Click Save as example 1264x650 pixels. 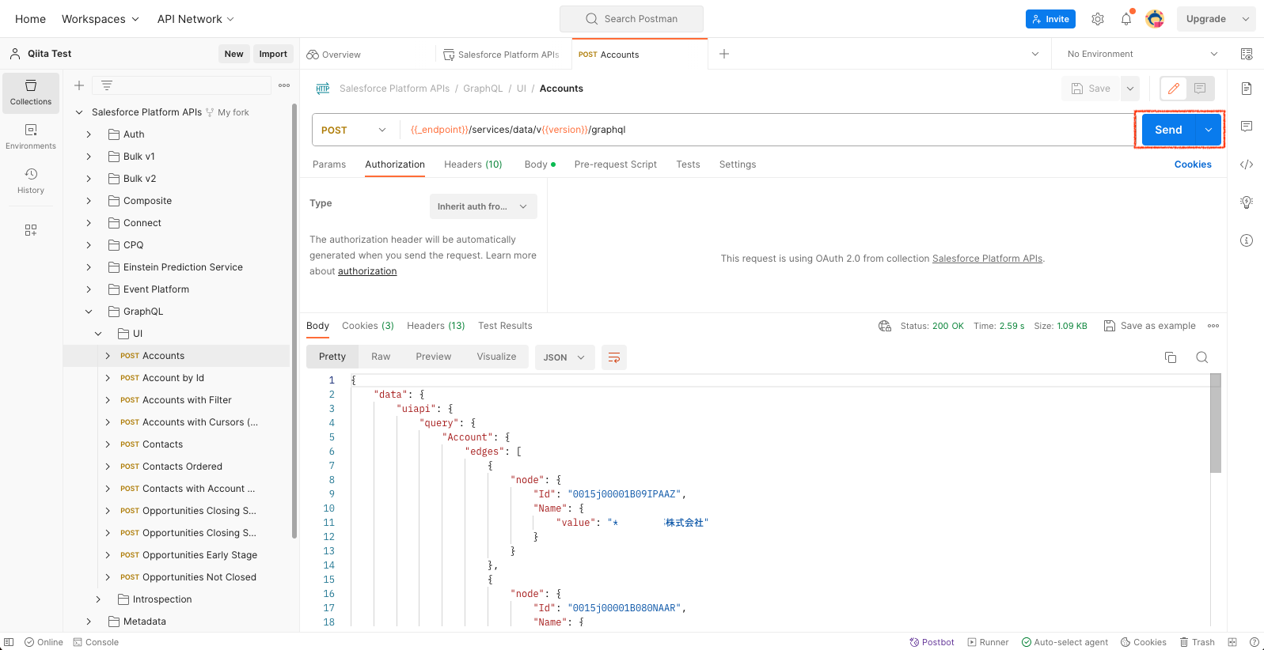tap(1150, 326)
